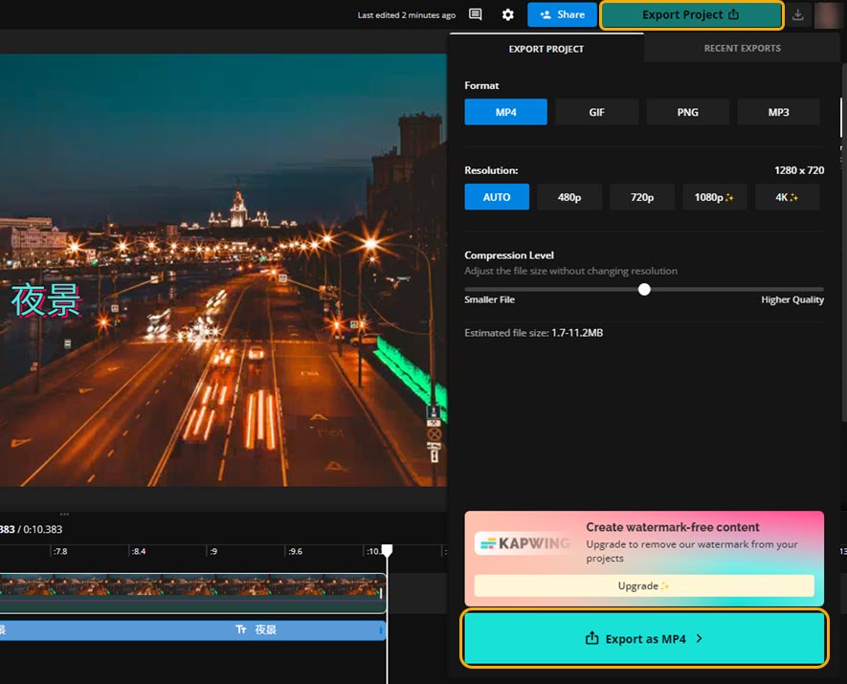Select GIF format option
Screen dimensions: 847x684
(x=596, y=112)
